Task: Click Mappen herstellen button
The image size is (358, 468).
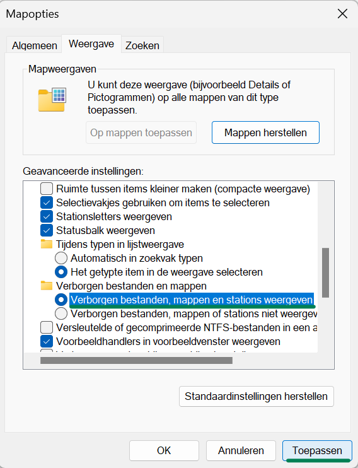Action: pos(265,132)
